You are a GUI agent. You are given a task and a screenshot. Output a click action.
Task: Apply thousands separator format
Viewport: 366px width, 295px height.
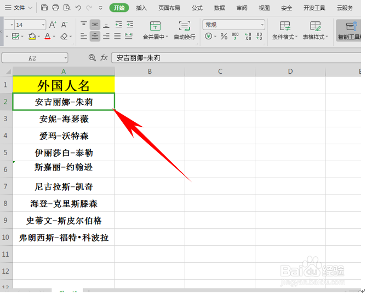[235, 36]
